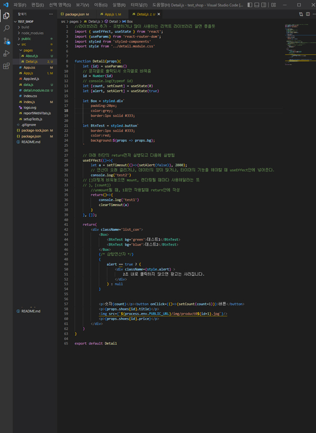This screenshot has height=433, width=316.
Task: Toggle the bottom panel visibility
Action: coord(257,5)
